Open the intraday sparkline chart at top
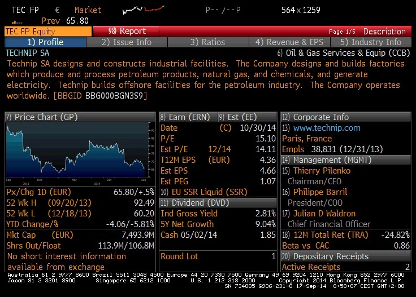The width and height of the screenshot is (416, 297). tap(143, 10)
